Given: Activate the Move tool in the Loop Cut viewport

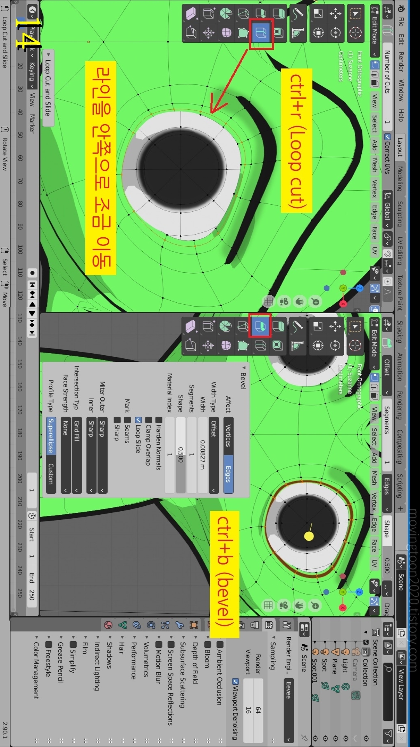Looking at the screenshot, I should (x=335, y=14).
